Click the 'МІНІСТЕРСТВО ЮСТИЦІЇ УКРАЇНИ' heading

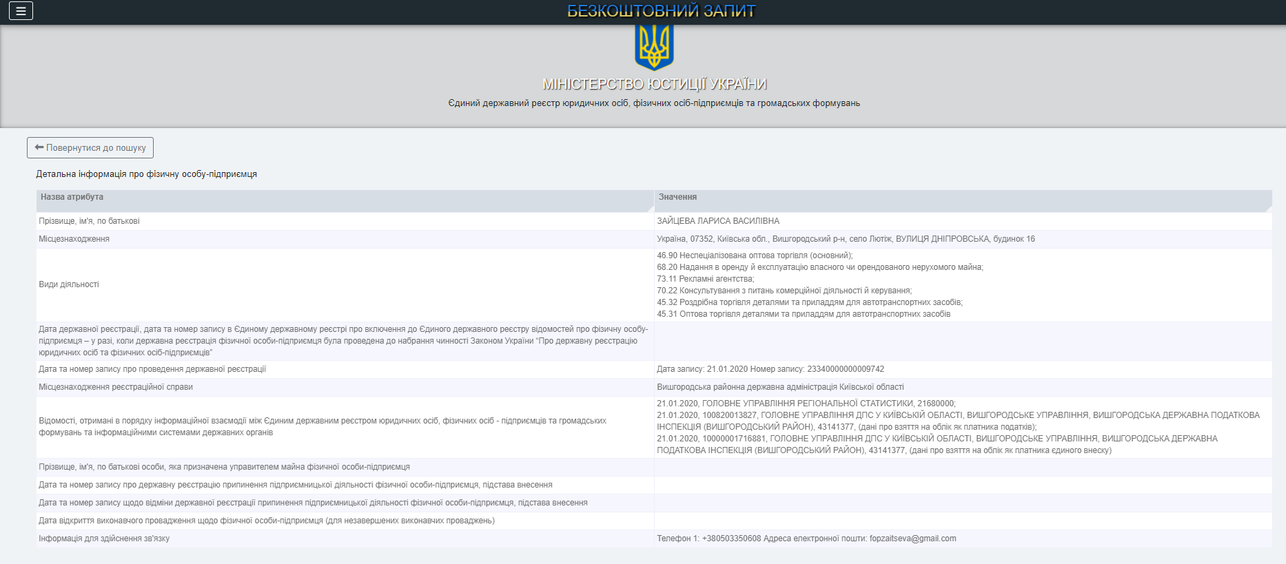click(x=654, y=84)
